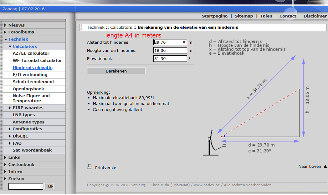Expand the Fotoalbums section
This screenshot has height=195, width=328.
pyautogui.click(x=21, y=32)
